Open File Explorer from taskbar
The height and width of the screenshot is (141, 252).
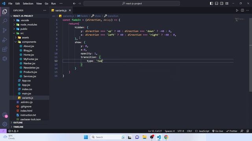tap(145, 137)
